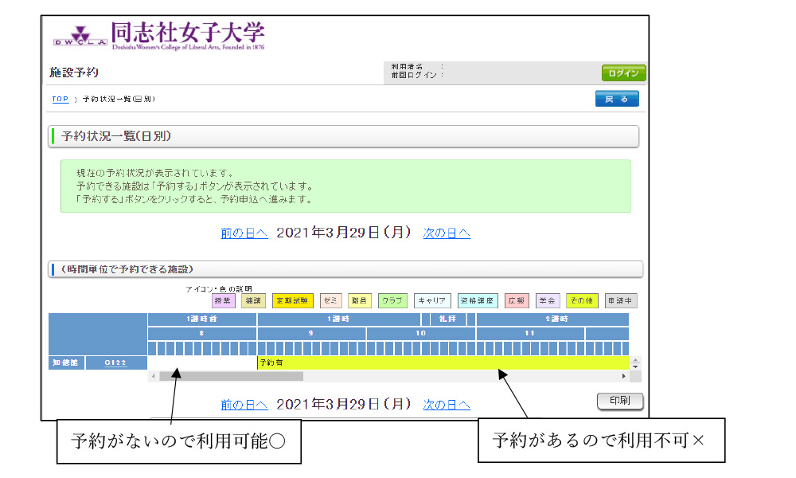
Task: Go to next day via upper 次の日へ link
Action: point(447,233)
